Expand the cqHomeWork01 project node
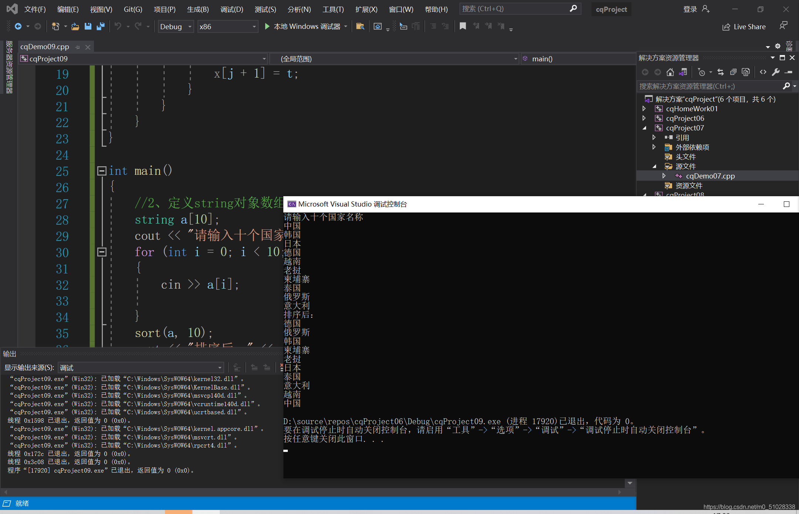This screenshot has height=514, width=799. [644, 109]
